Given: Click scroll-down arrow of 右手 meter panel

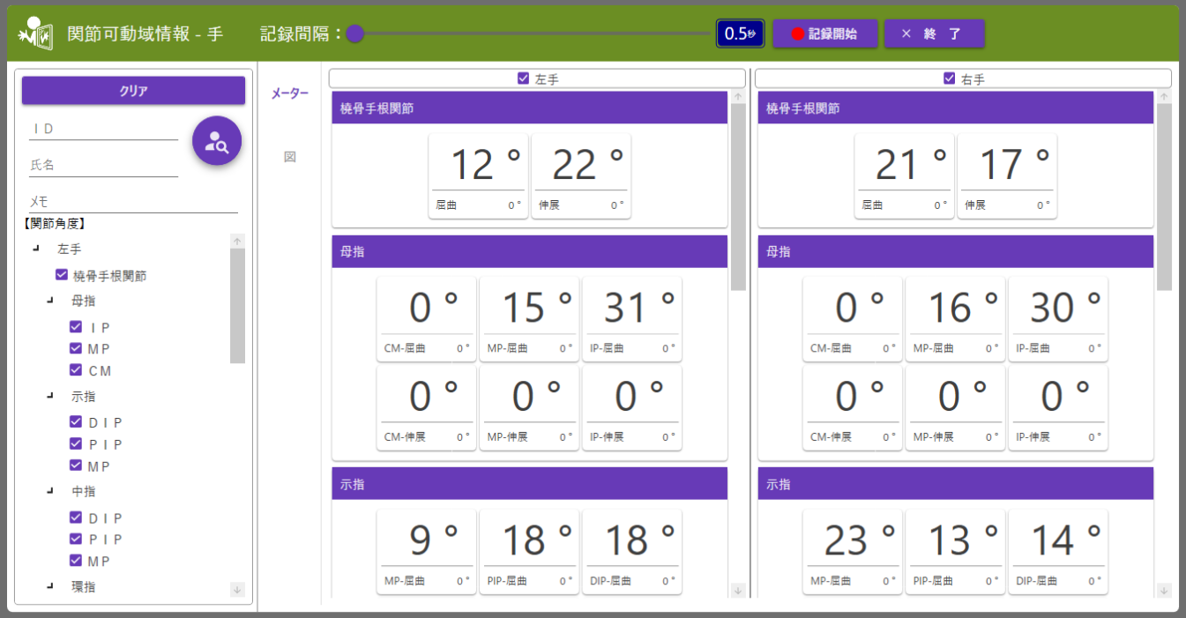Looking at the screenshot, I should click(1164, 590).
